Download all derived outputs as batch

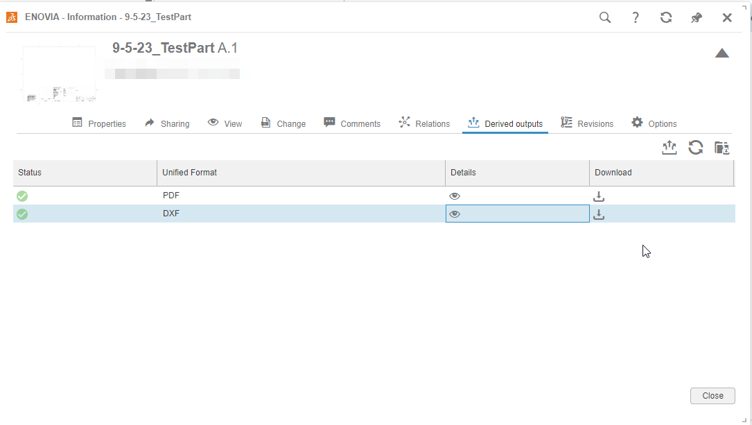[x=722, y=148]
